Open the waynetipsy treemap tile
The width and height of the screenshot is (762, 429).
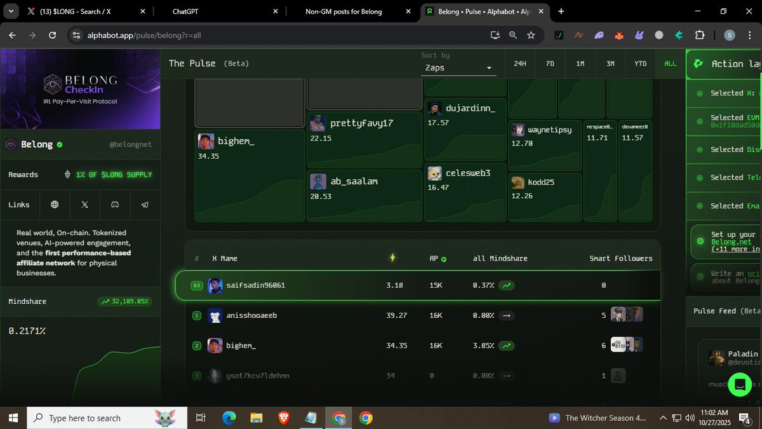pyautogui.click(x=545, y=146)
